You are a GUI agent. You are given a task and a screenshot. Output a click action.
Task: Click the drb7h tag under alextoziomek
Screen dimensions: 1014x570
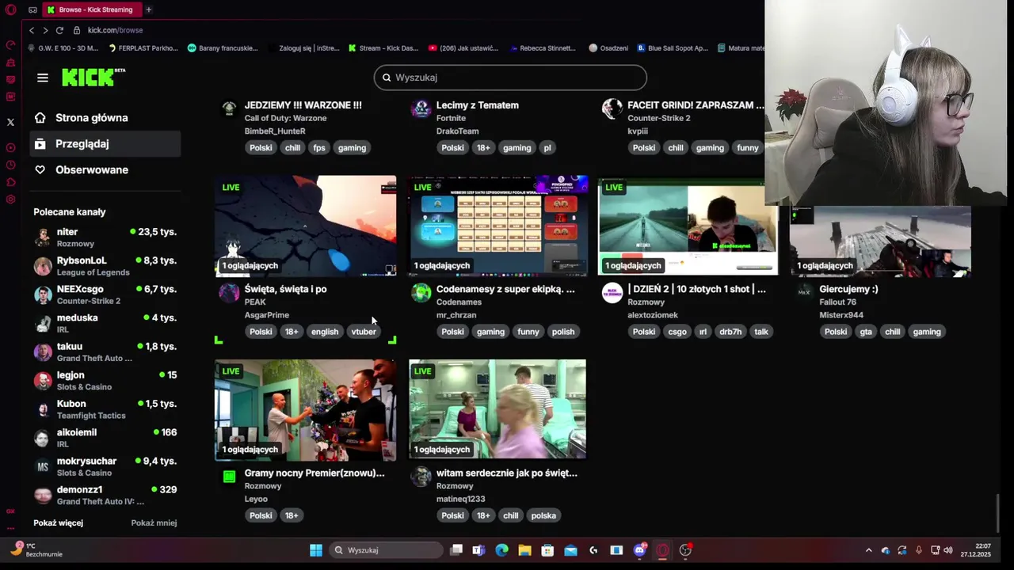pos(730,332)
